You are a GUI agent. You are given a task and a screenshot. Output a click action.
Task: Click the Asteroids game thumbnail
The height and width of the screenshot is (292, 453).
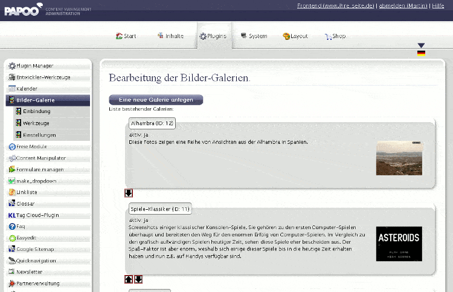pos(399,244)
